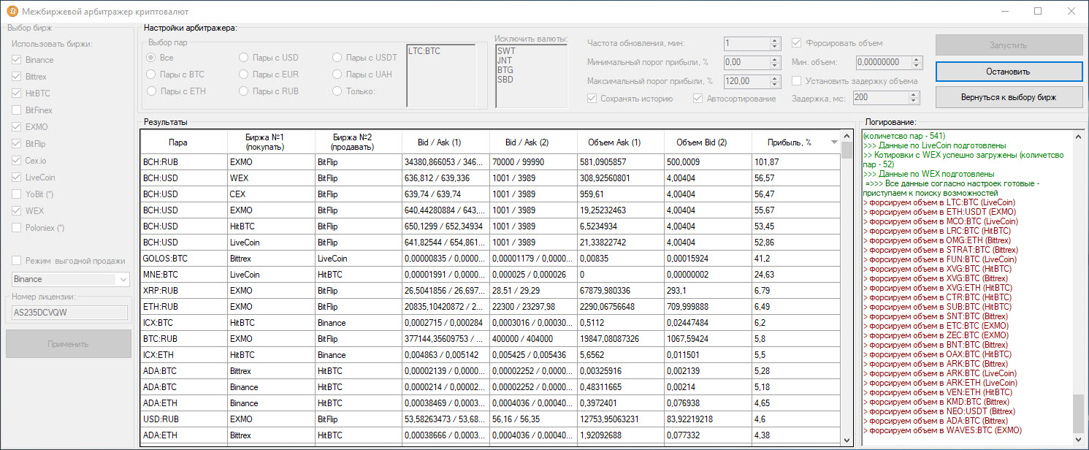
Task: Click the app icon in the title bar
Action: pyautogui.click(x=12, y=12)
